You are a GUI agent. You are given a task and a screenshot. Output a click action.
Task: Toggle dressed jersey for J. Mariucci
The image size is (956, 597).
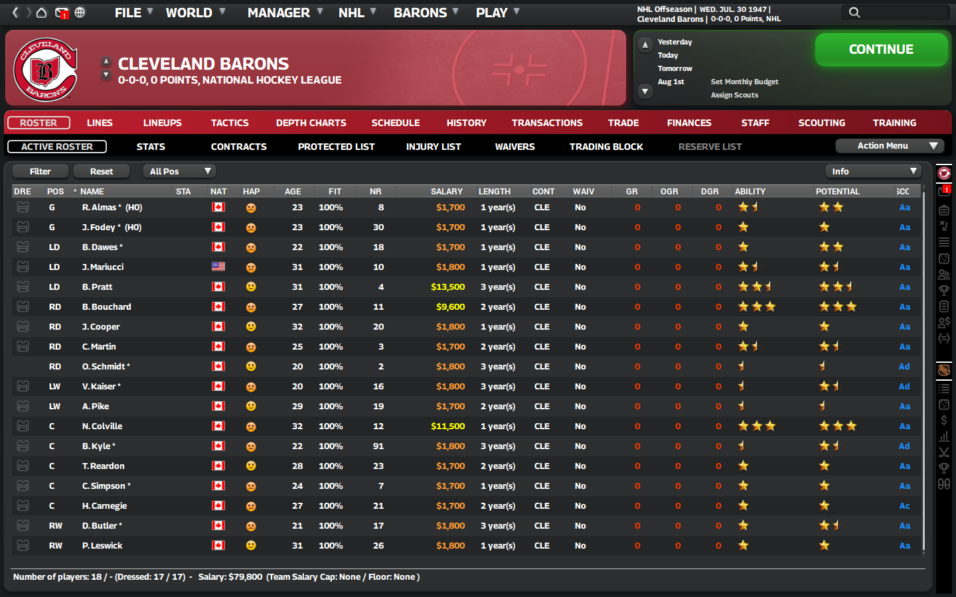23,267
